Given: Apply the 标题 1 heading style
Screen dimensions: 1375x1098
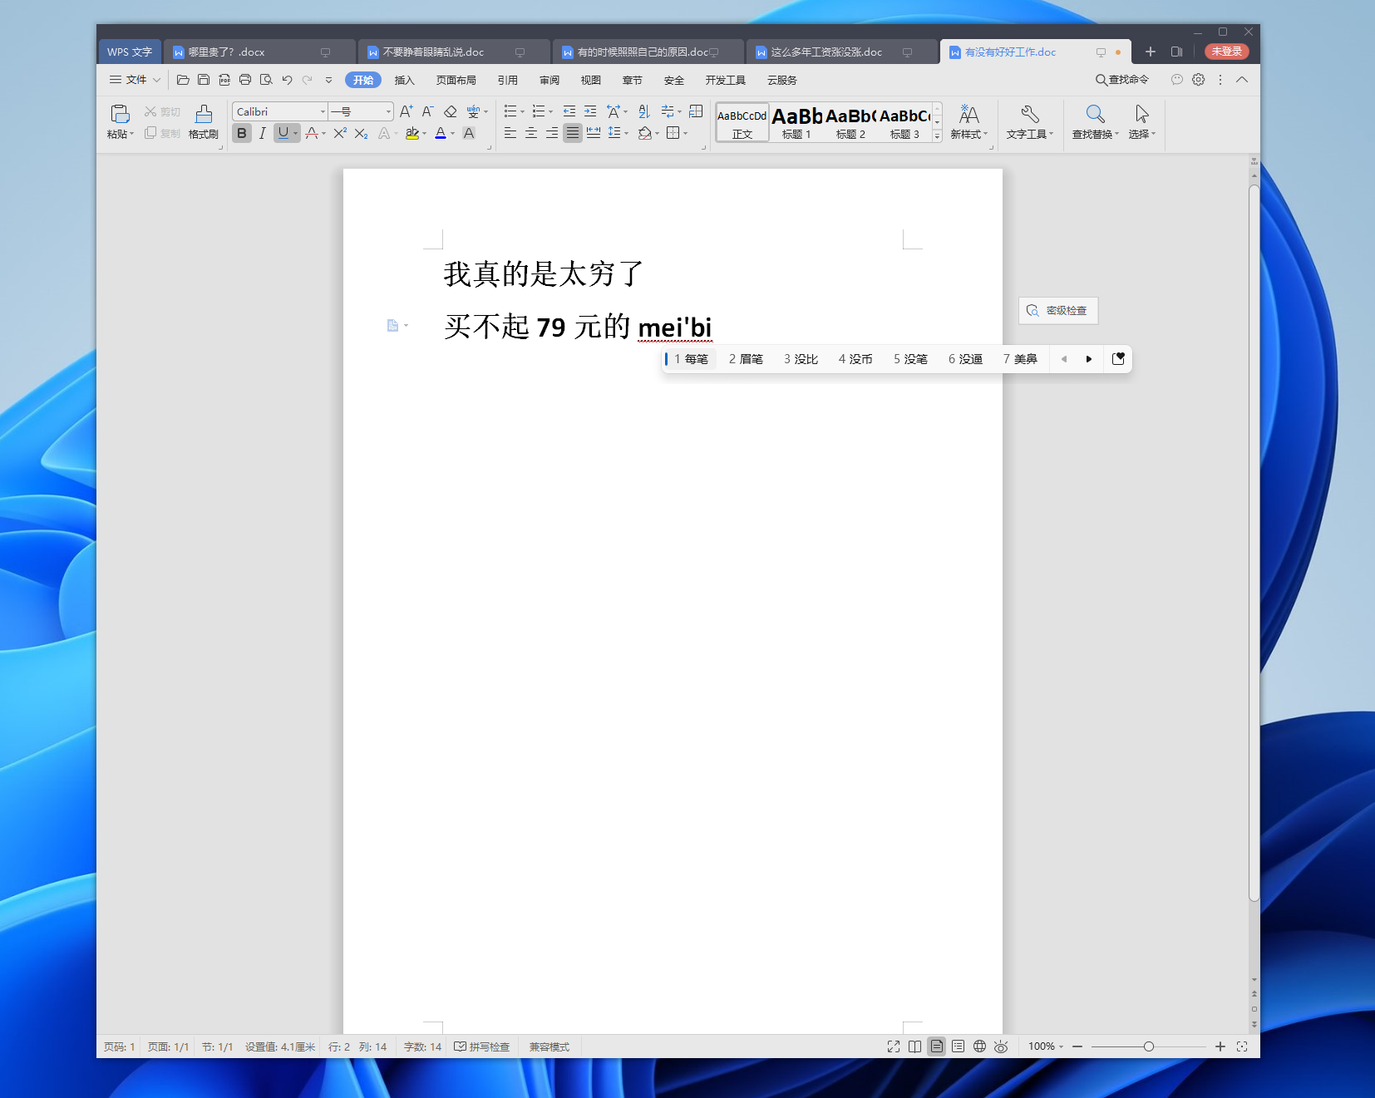Looking at the screenshot, I should (796, 121).
